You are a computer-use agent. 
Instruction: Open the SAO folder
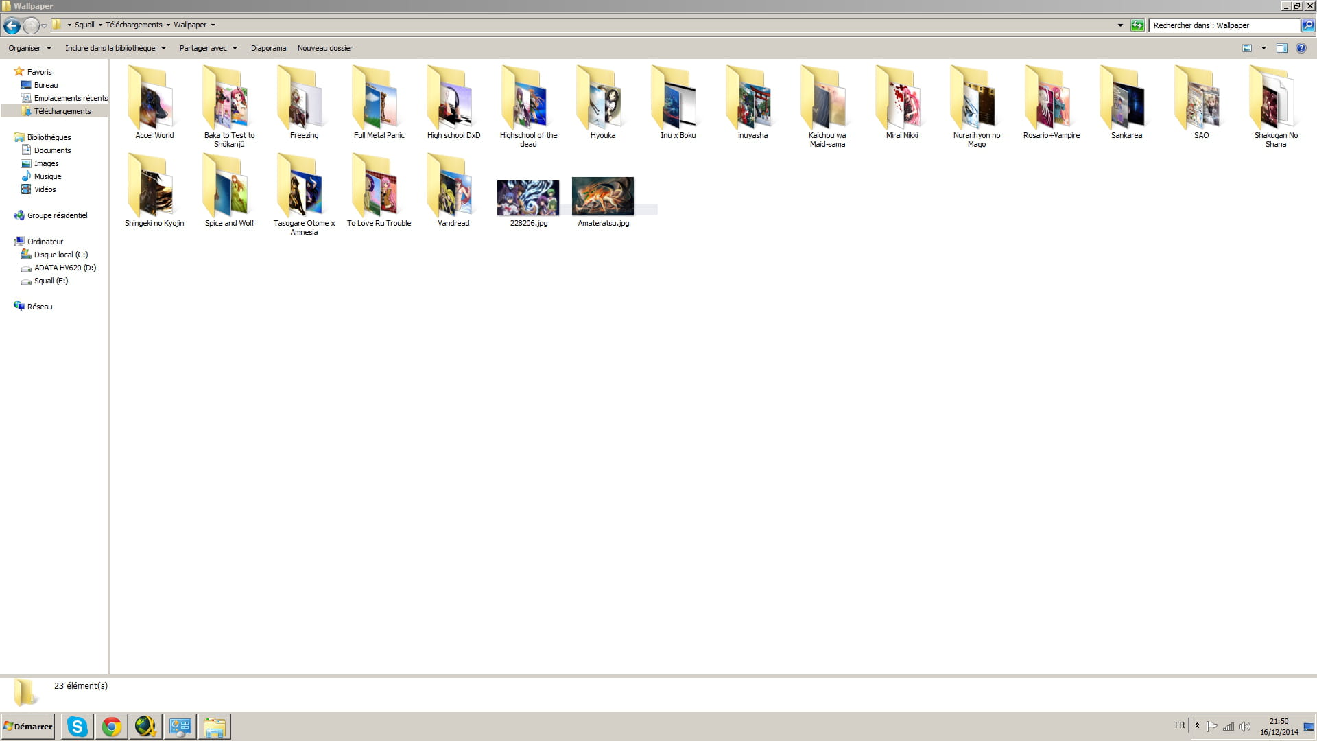click(1201, 103)
